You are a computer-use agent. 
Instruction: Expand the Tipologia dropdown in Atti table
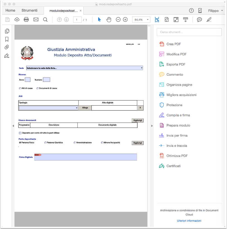pos(48,108)
